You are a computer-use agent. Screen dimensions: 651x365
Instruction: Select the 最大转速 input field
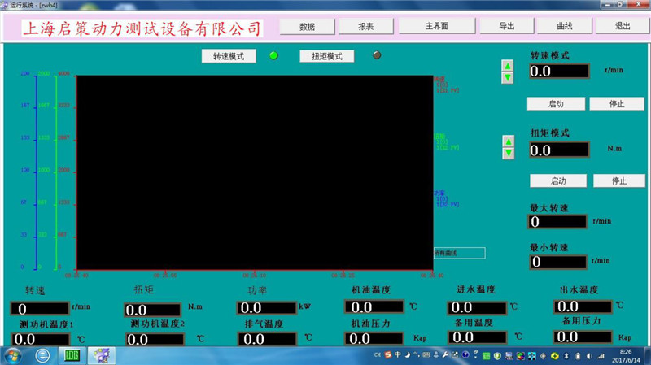(x=557, y=221)
